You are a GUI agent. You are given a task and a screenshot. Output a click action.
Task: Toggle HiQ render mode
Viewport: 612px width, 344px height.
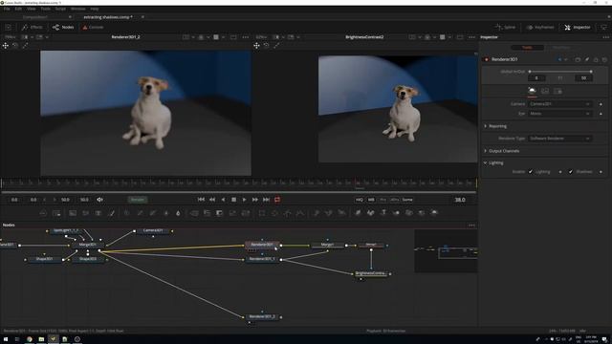point(360,200)
